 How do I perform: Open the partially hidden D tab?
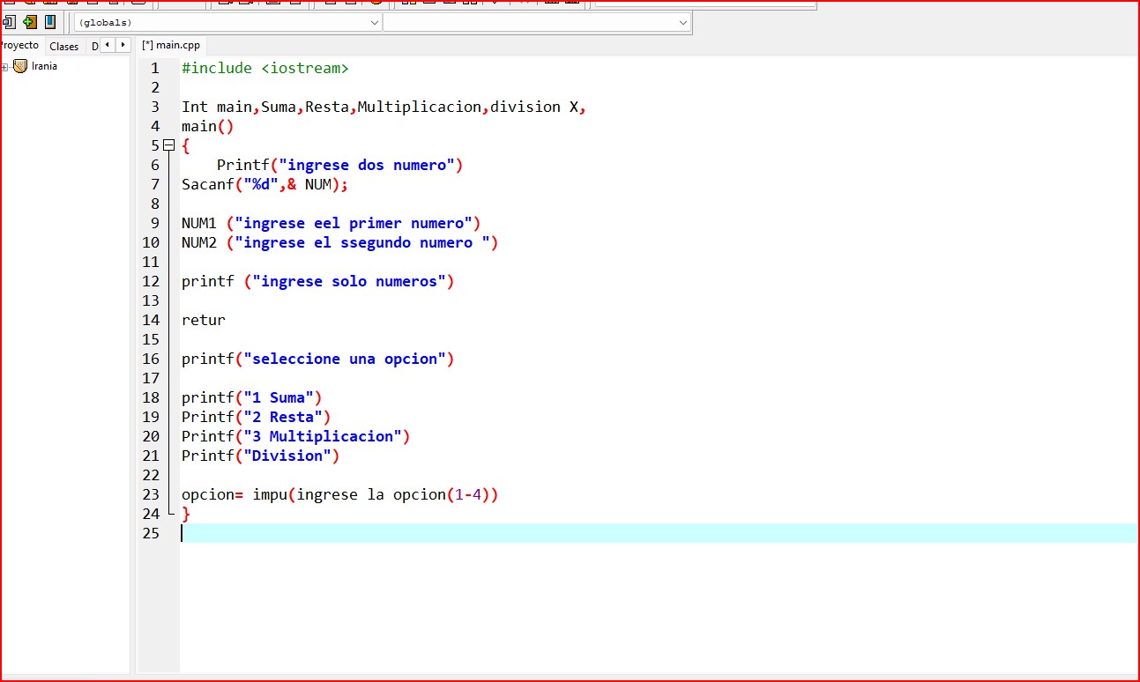[x=94, y=47]
